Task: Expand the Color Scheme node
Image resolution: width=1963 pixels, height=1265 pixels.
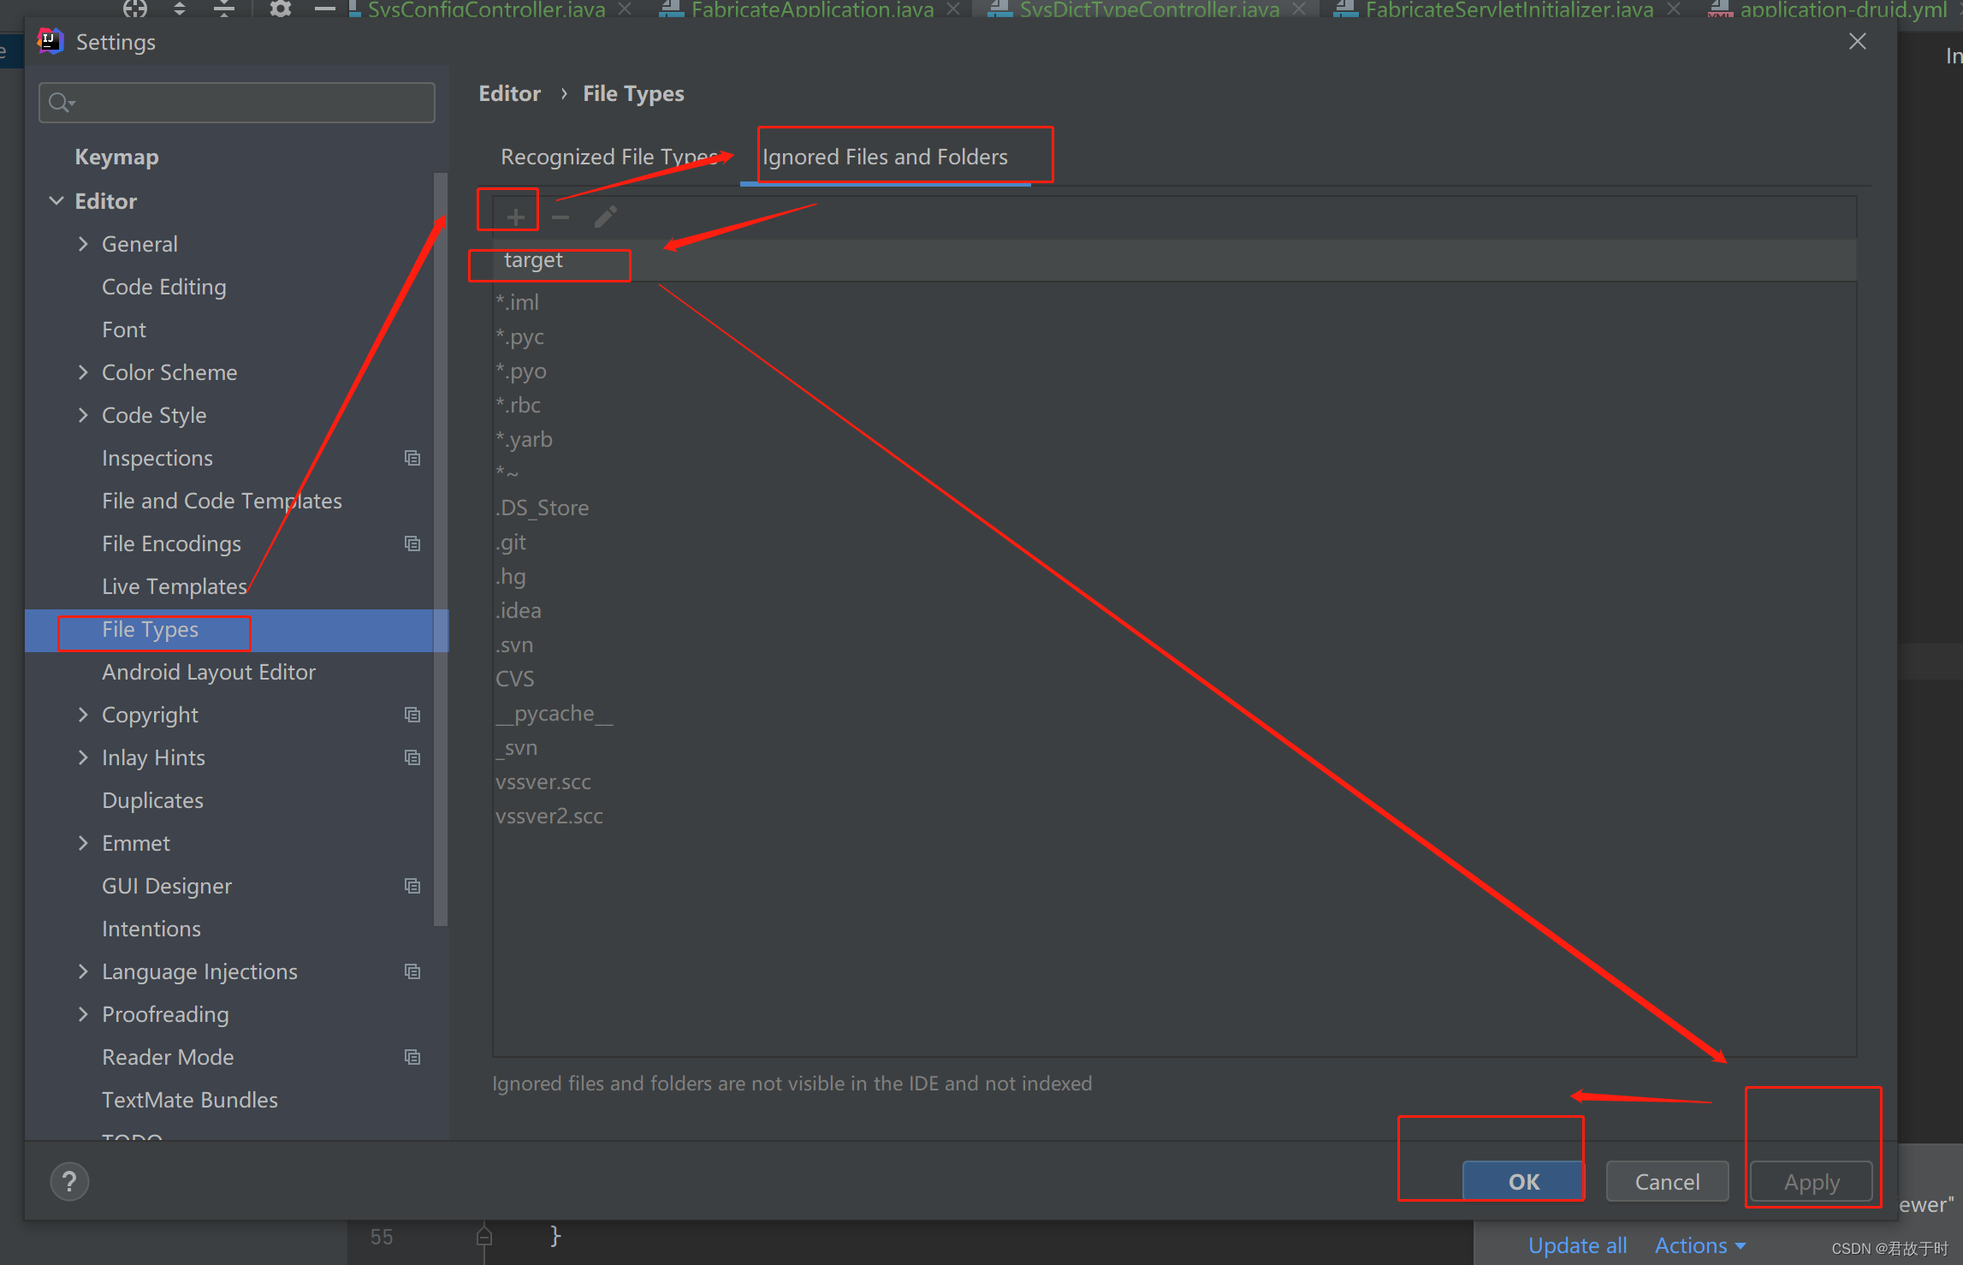Action: 83,372
